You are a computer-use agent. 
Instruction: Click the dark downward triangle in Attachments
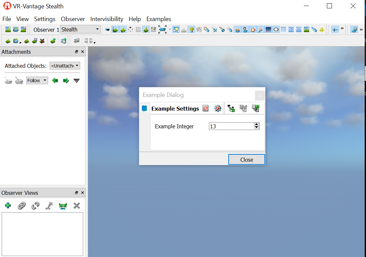[x=76, y=81]
